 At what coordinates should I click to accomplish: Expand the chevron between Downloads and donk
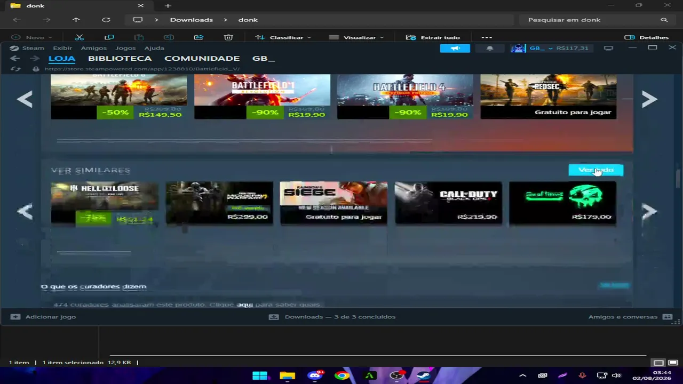coord(225,20)
